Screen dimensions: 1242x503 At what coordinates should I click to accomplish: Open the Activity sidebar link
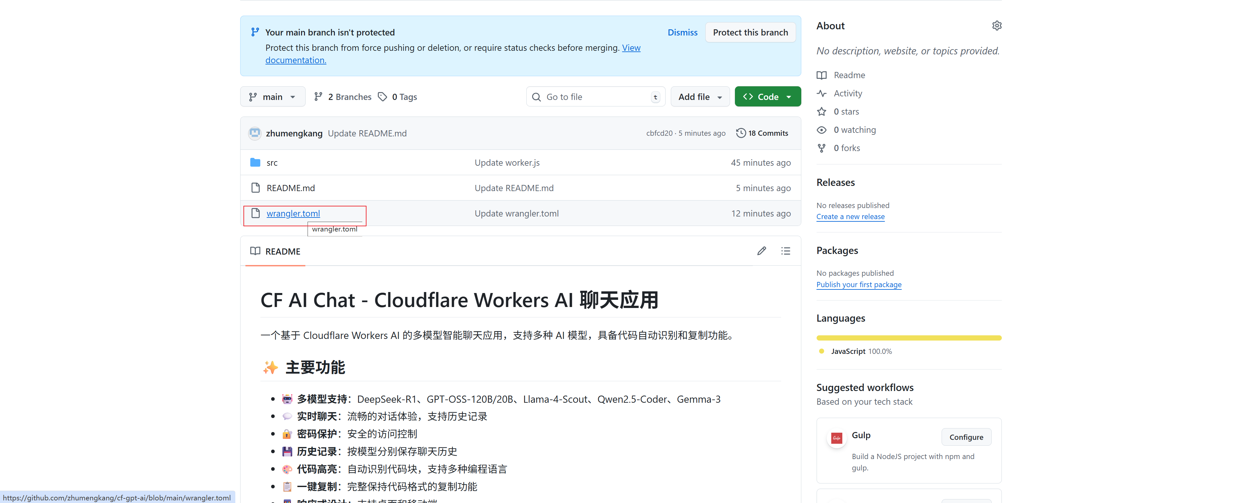[848, 93]
